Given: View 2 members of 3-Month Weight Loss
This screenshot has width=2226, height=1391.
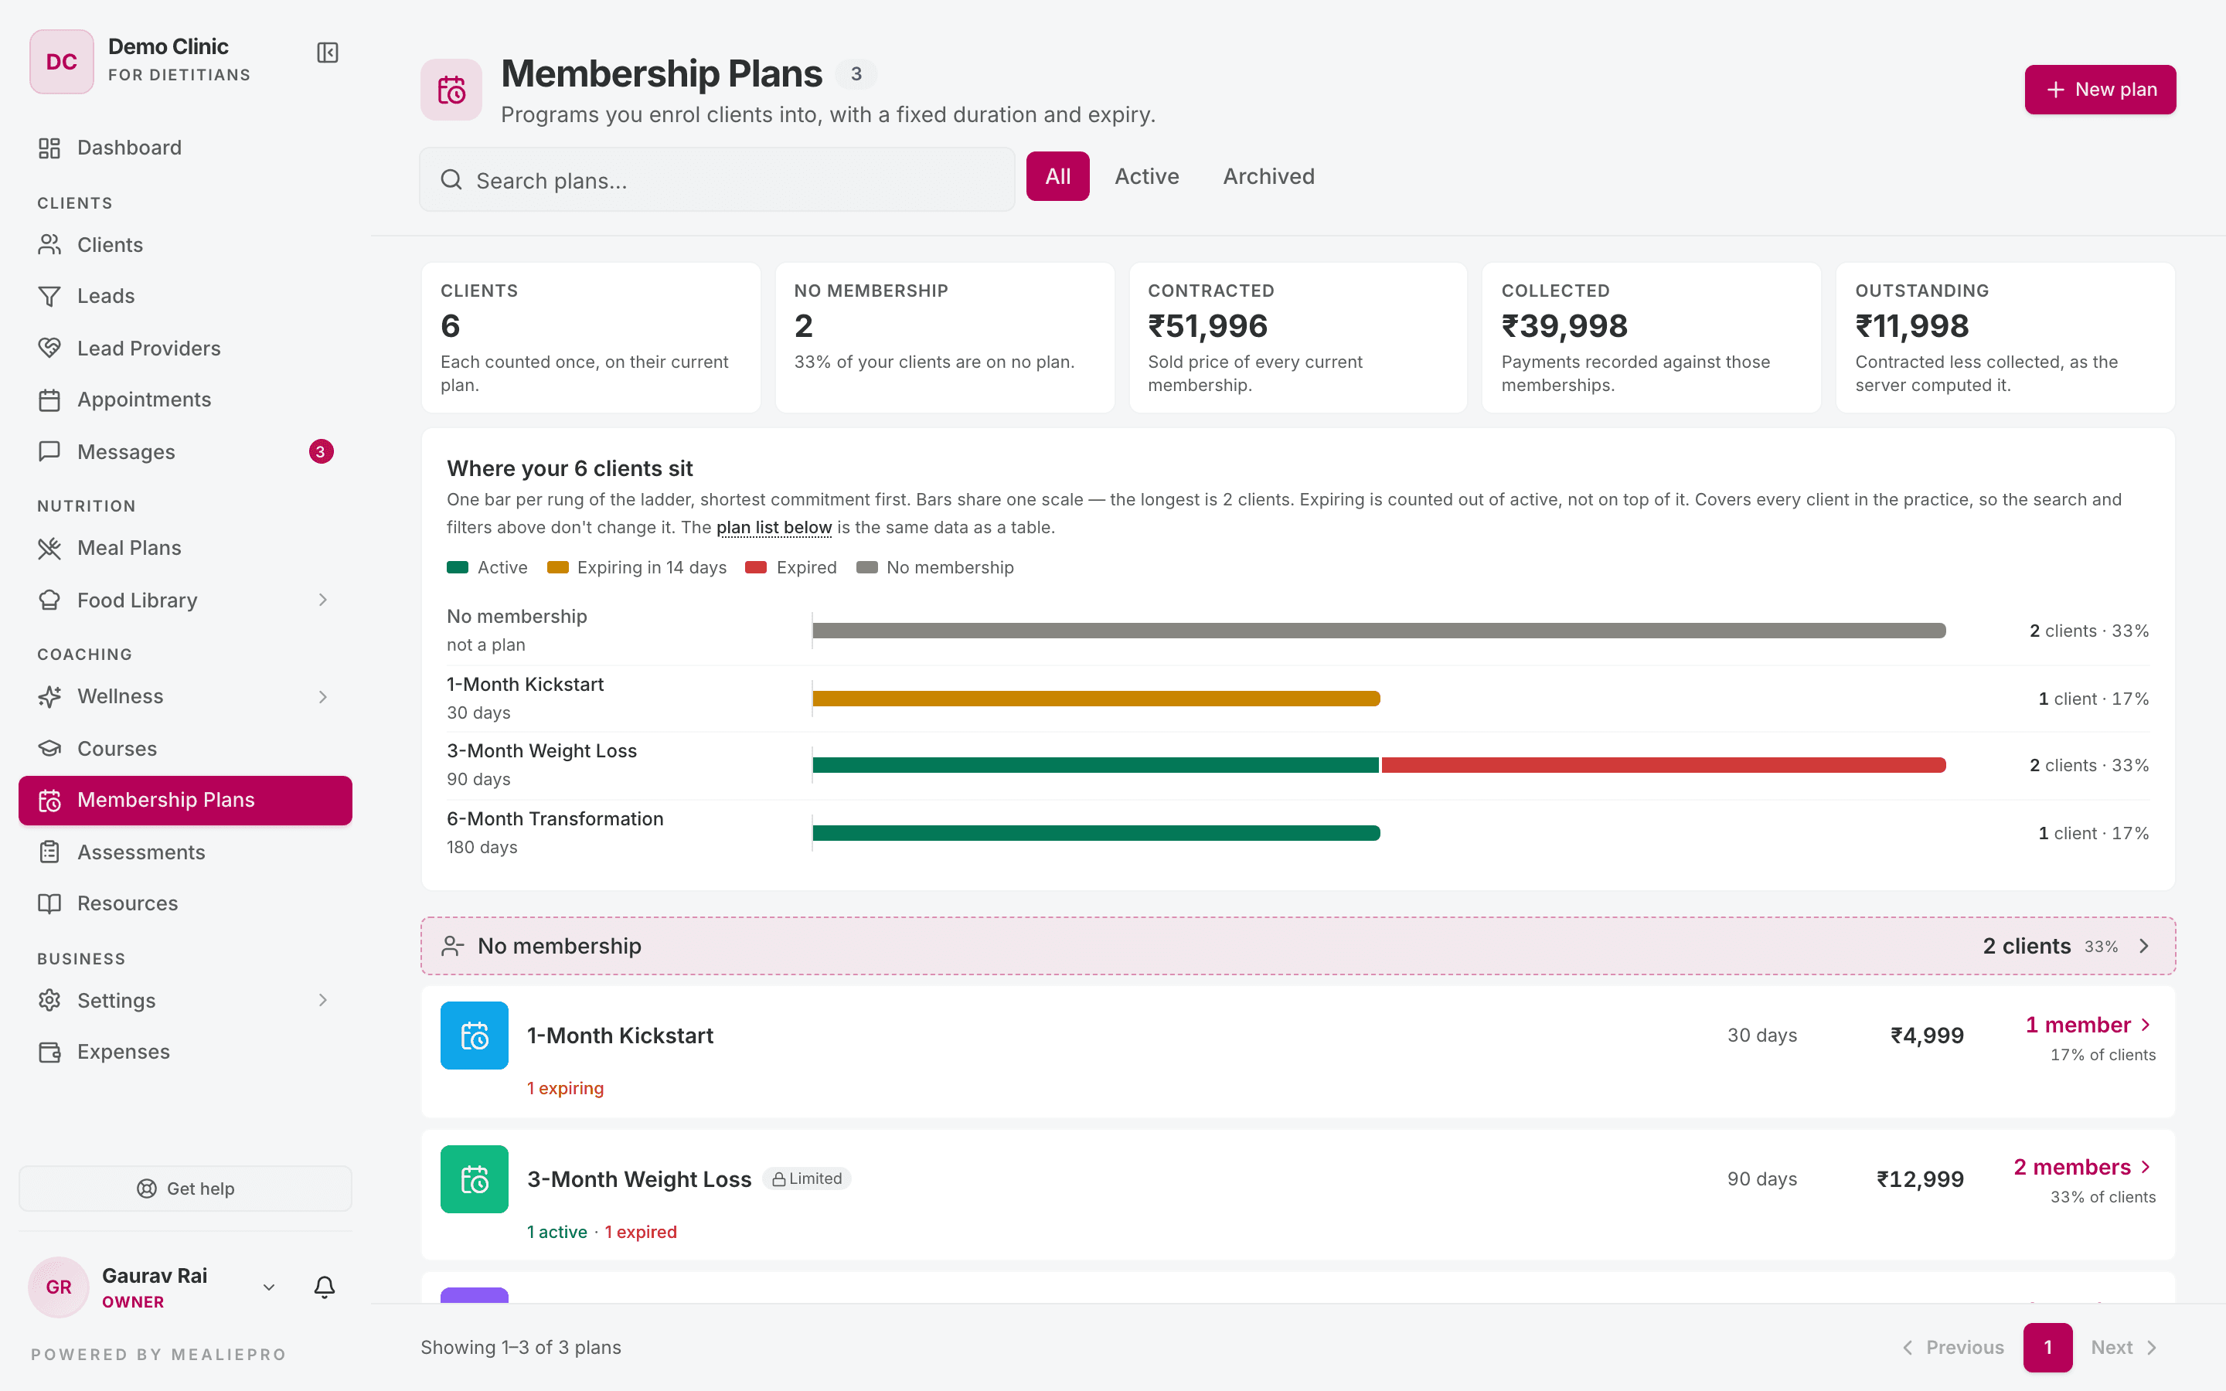Looking at the screenshot, I should pyautogui.click(x=2082, y=1167).
